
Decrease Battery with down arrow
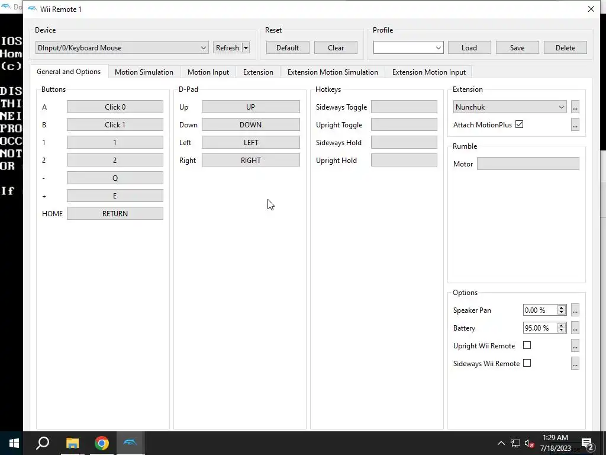(562, 331)
